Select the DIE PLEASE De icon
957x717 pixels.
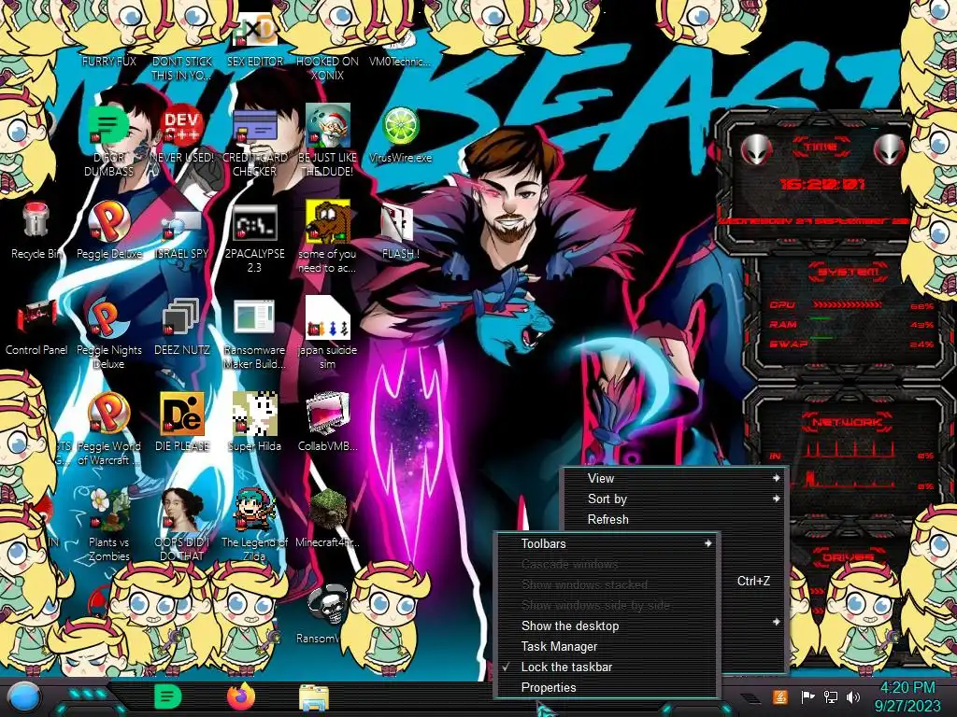point(182,415)
